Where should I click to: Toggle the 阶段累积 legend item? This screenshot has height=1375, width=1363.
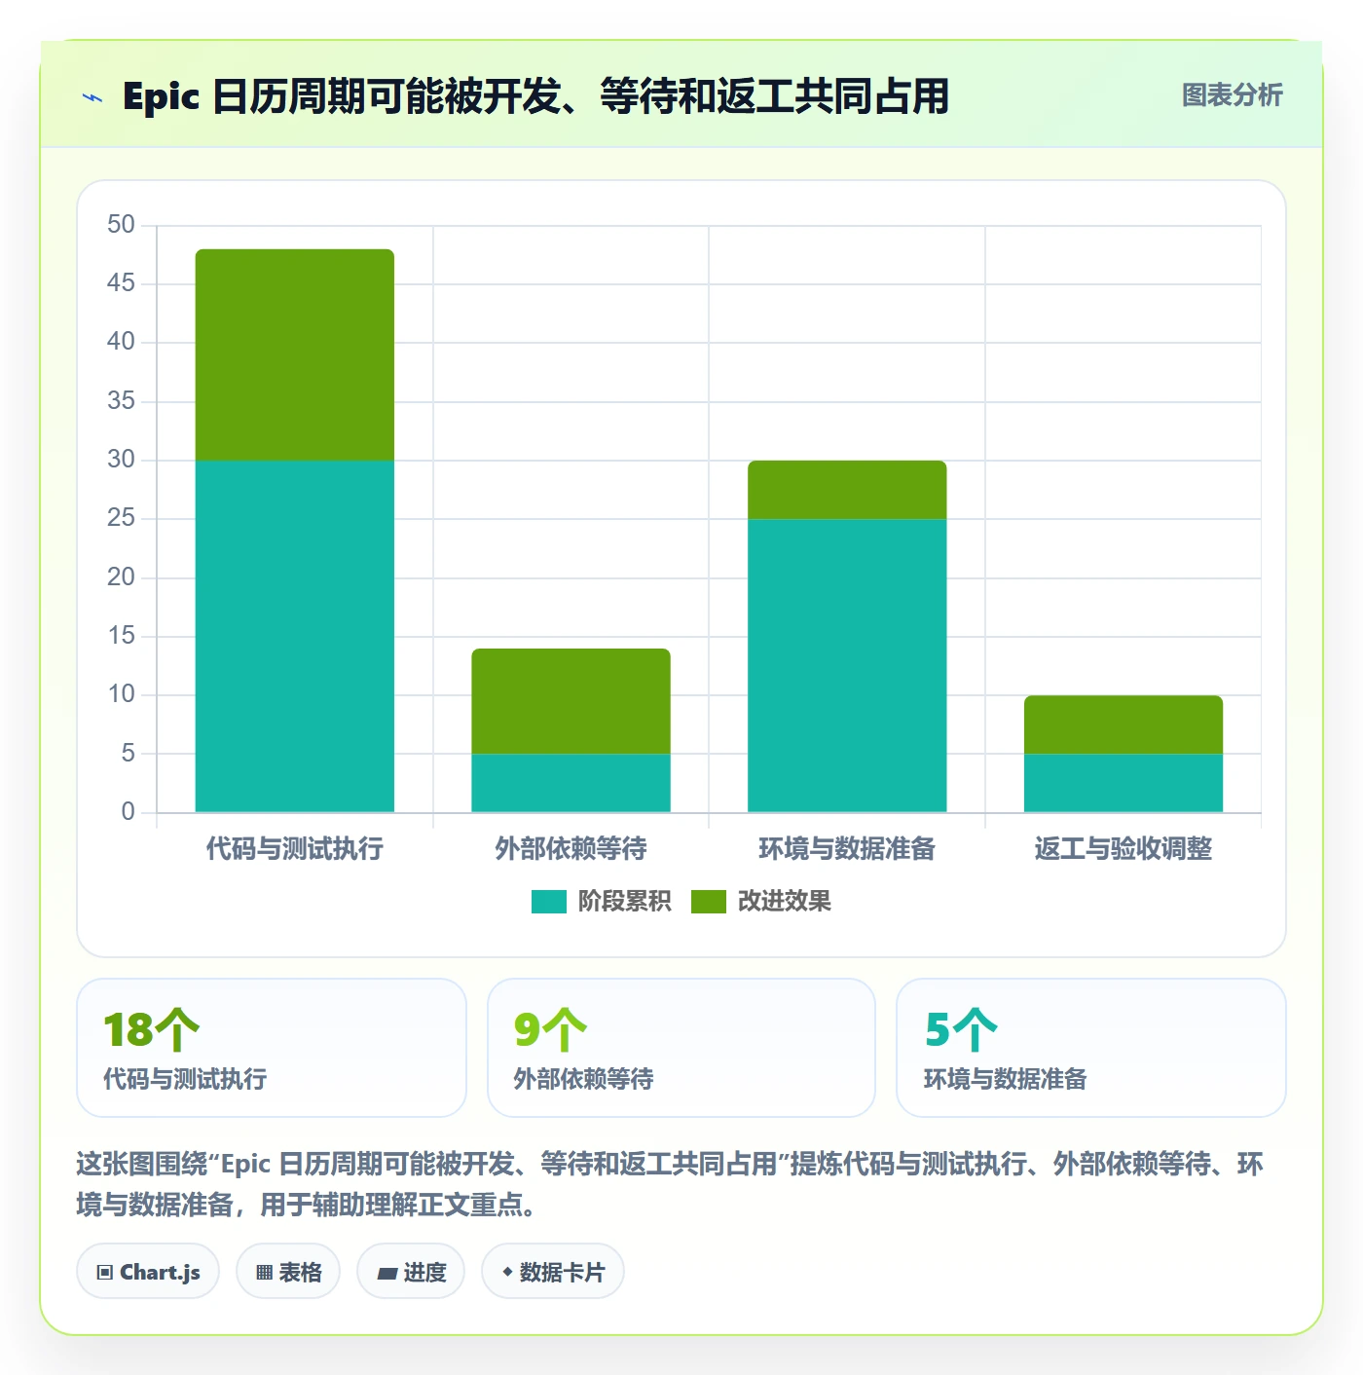click(x=601, y=902)
